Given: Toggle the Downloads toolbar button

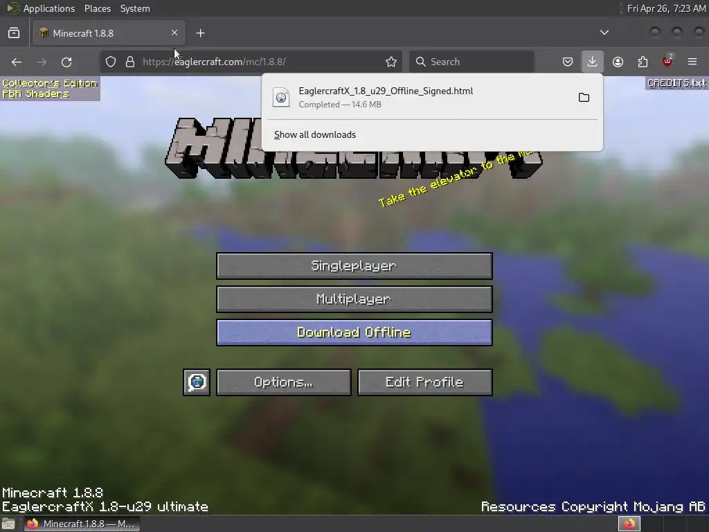Looking at the screenshot, I should click(593, 62).
